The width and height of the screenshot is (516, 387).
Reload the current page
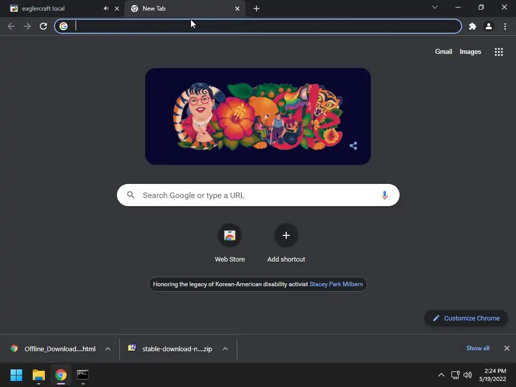(43, 26)
